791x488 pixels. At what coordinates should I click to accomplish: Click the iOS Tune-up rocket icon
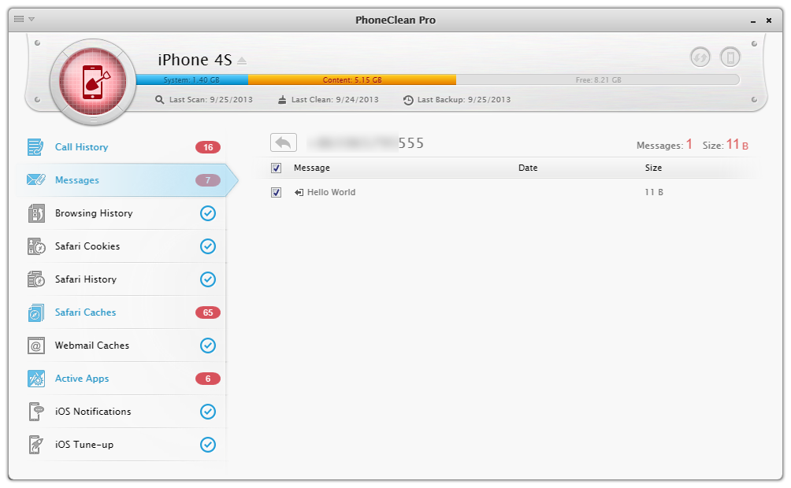[x=36, y=445]
